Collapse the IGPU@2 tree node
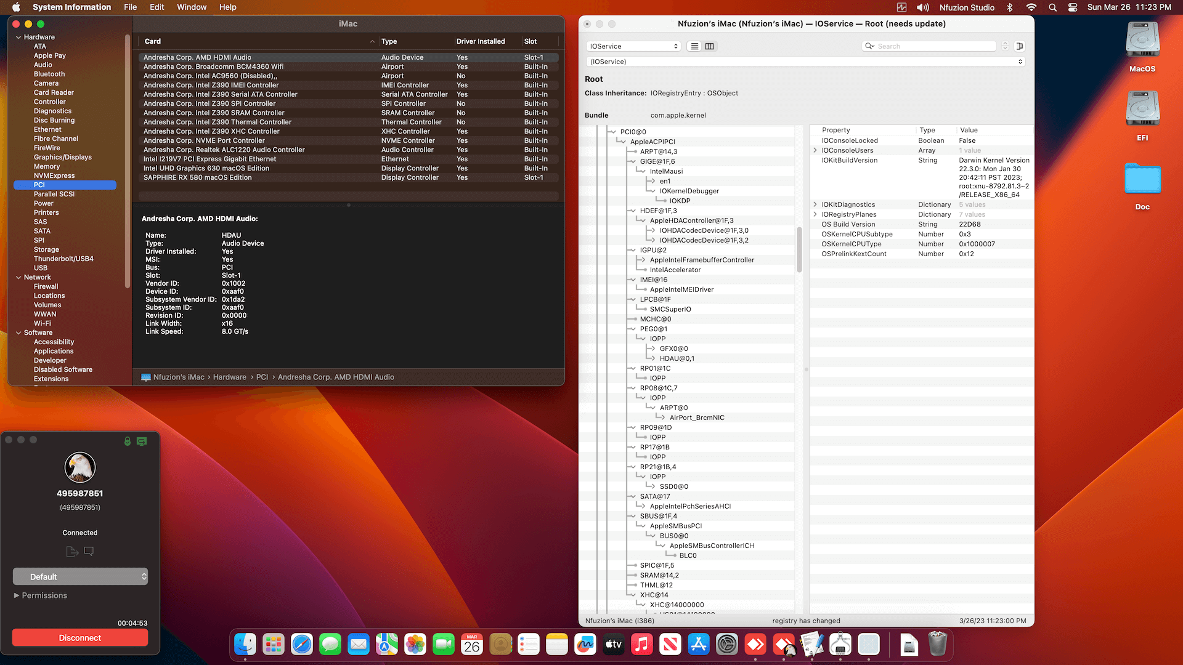 632,250
